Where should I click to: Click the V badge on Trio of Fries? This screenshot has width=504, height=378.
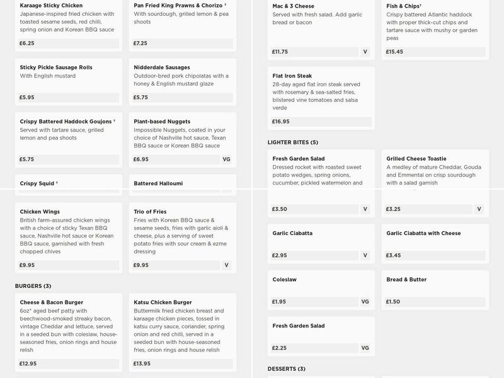(226, 265)
